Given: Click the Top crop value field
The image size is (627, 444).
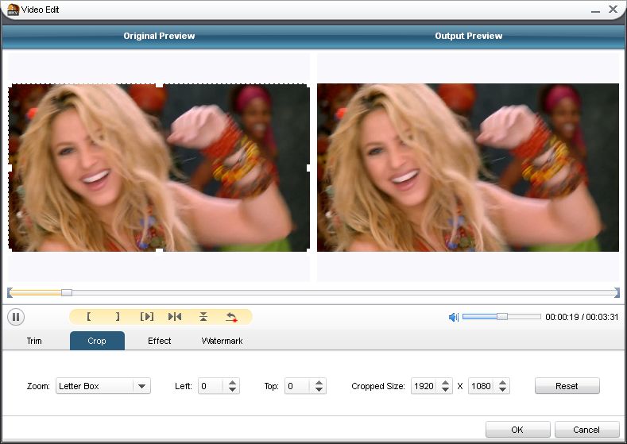Looking at the screenshot, I should tap(298, 386).
